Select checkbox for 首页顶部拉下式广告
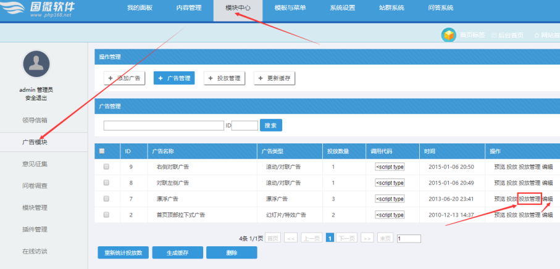Screen dimensions: 560x269 [x=106, y=215]
